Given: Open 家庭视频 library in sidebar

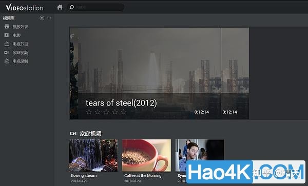Looking at the screenshot, I should tap(21, 53).
